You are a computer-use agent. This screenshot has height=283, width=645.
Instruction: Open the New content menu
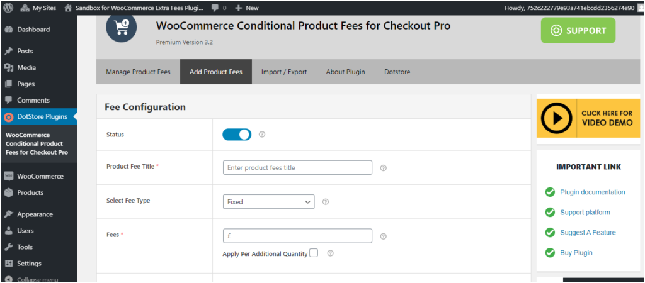pos(247,8)
